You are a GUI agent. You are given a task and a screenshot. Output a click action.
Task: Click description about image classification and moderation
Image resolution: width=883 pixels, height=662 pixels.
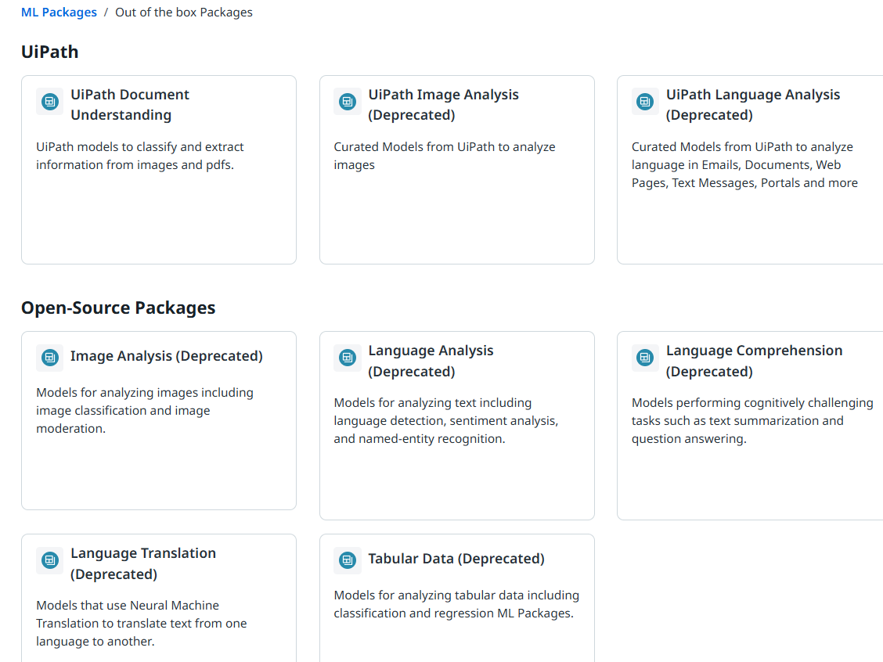pyautogui.click(x=145, y=410)
